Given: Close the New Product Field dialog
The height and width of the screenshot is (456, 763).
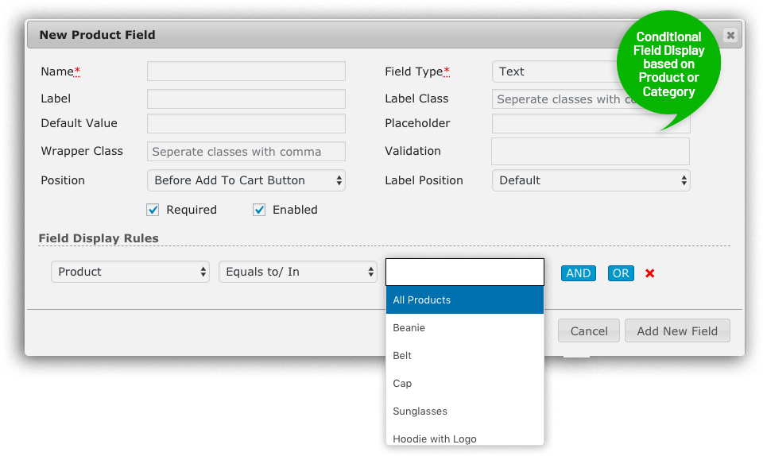Looking at the screenshot, I should [730, 35].
